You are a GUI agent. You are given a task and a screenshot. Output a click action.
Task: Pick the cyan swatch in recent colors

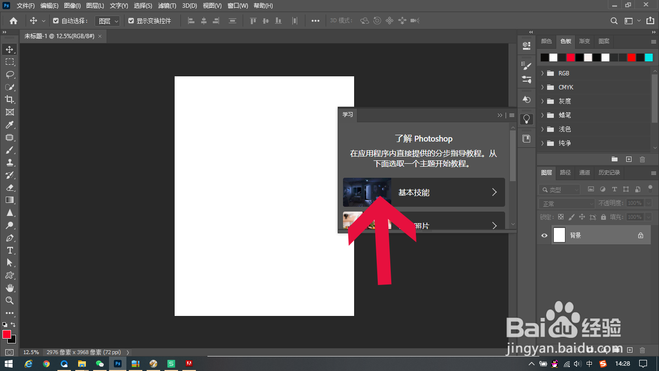(x=649, y=57)
